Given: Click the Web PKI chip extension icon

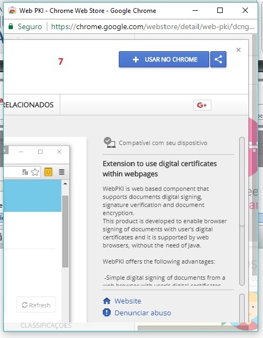Looking at the screenshot, I should tap(48, 172).
